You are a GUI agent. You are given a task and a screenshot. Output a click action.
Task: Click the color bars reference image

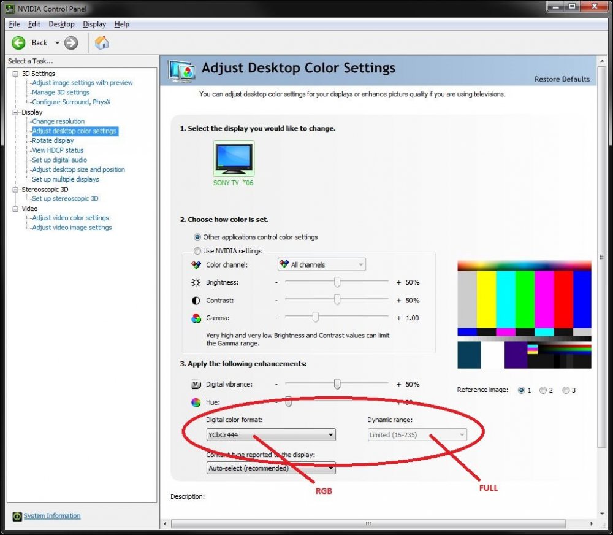coord(524,315)
